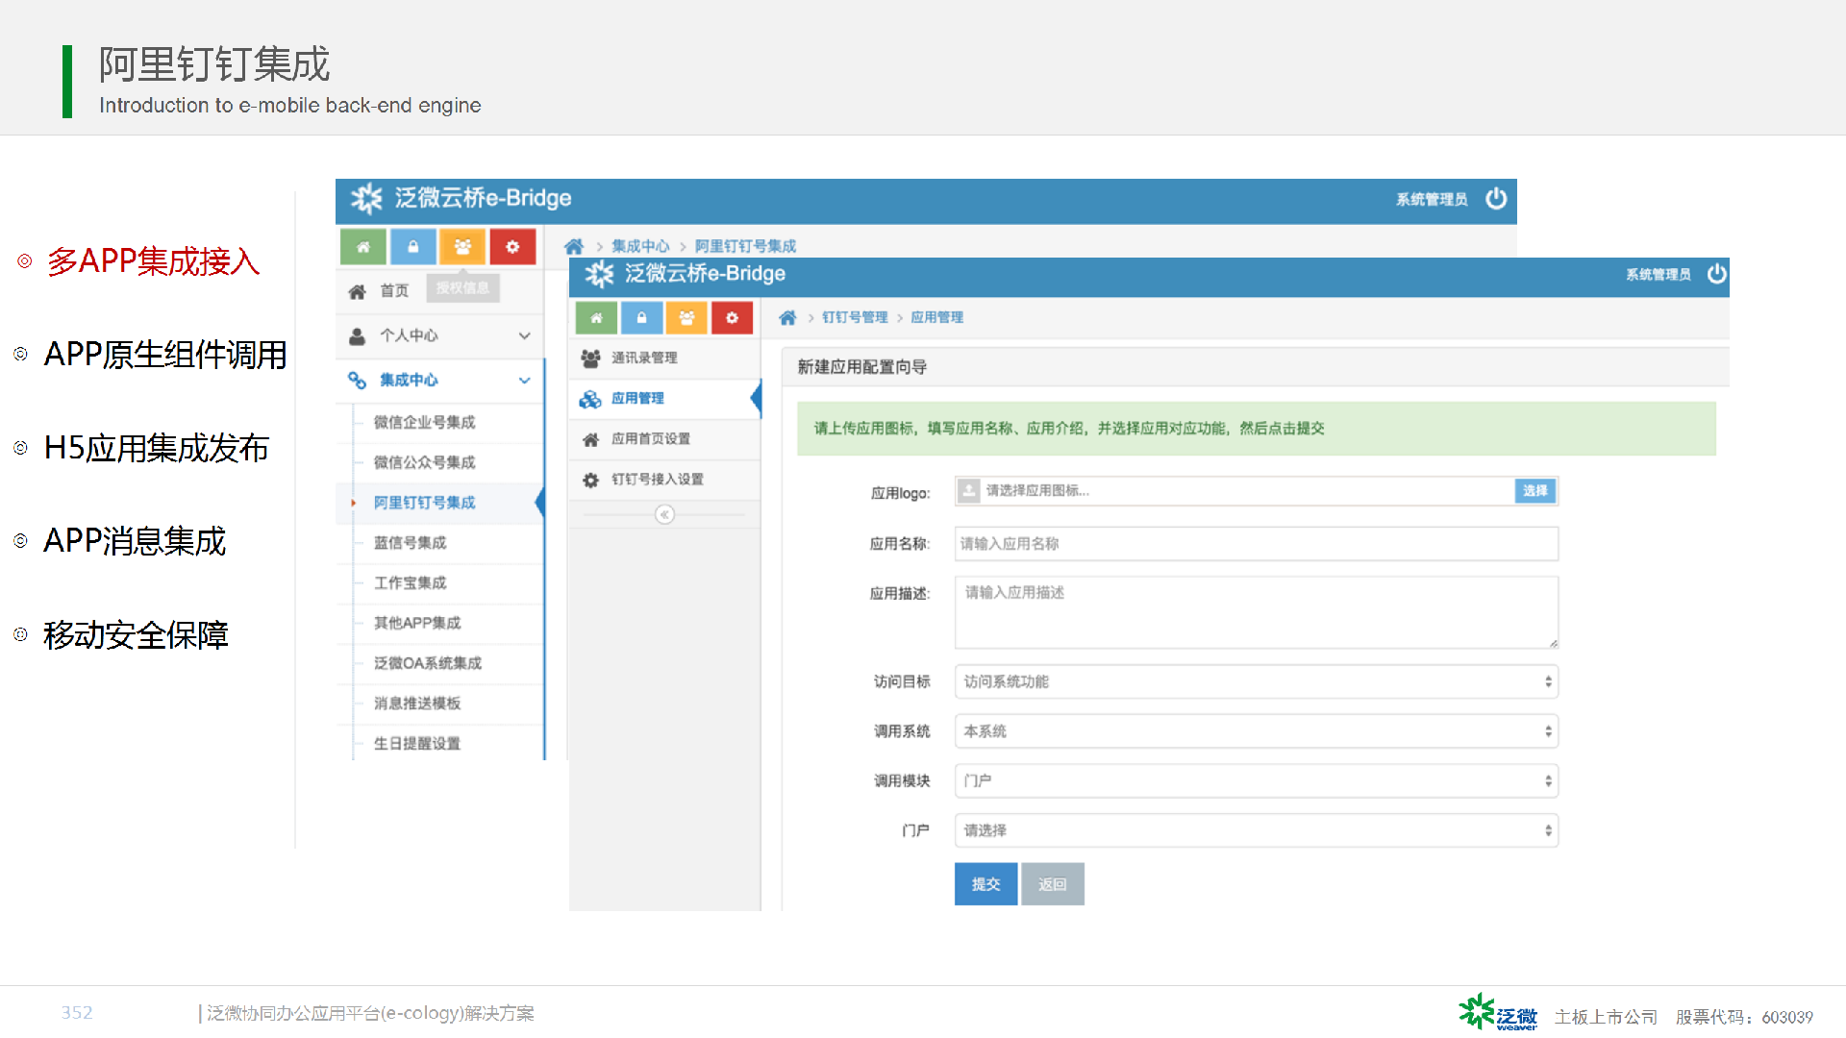Click 系统管理员 in front window header
Image resolution: width=1846 pixels, height=1038 pixels.
tap(1659, 274)
